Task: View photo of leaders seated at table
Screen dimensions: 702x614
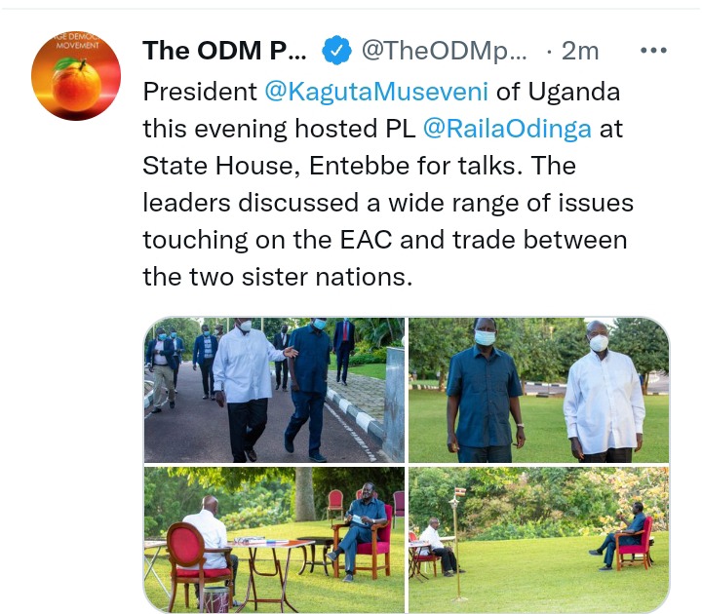Action: [274, 540]
